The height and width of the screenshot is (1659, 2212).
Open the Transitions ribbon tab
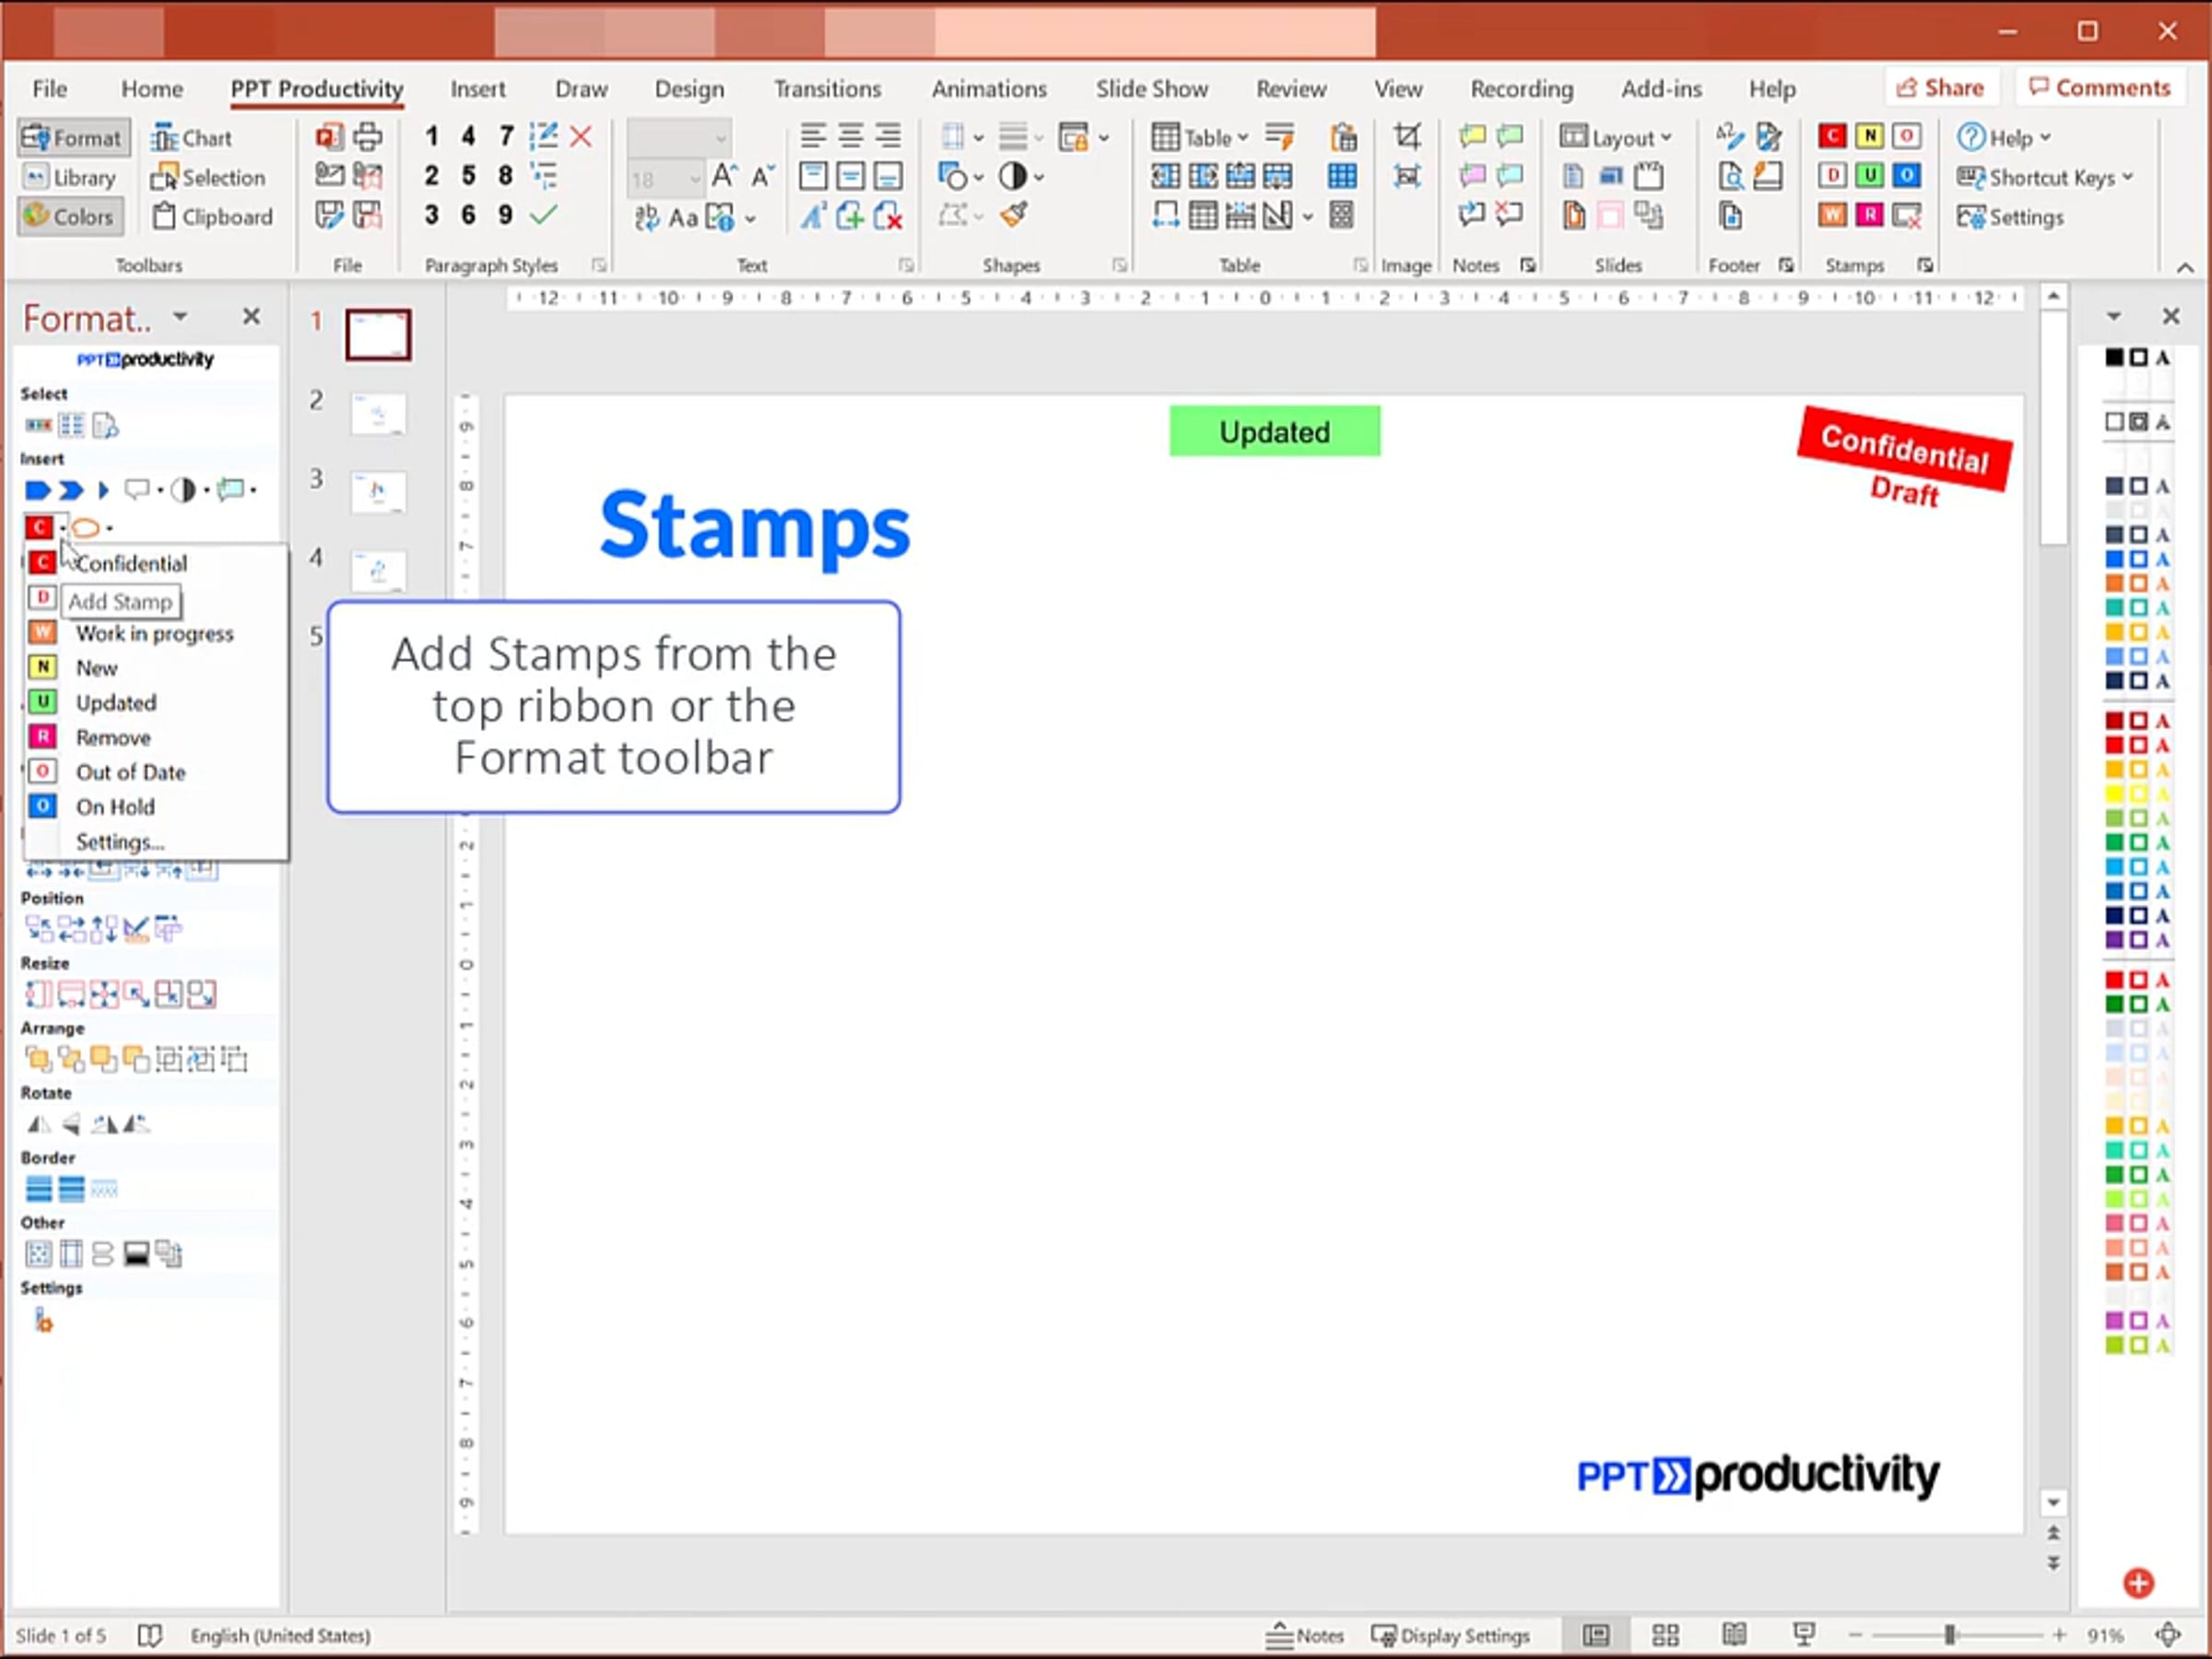(x=827, y=89)
